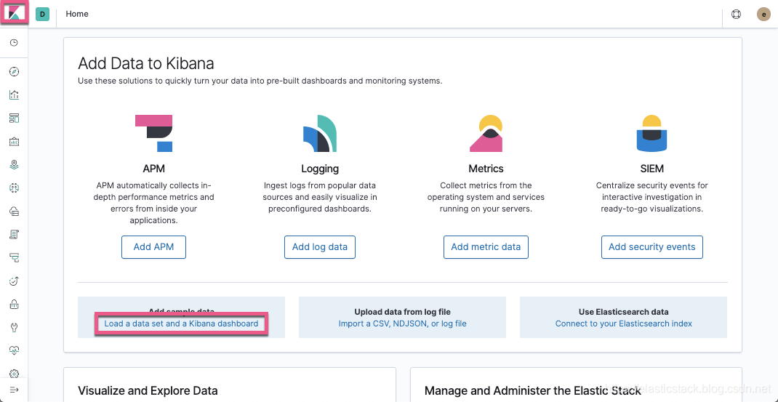This screenshot has height=402, width=778.
Task: Open Connect to your Elasticsearch index link
Action: click(x=624, y=323)
